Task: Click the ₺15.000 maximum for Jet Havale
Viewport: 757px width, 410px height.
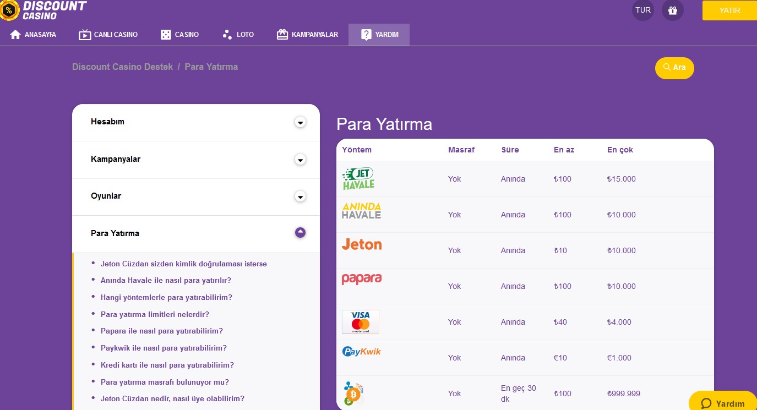Action: tap(622, 179)
